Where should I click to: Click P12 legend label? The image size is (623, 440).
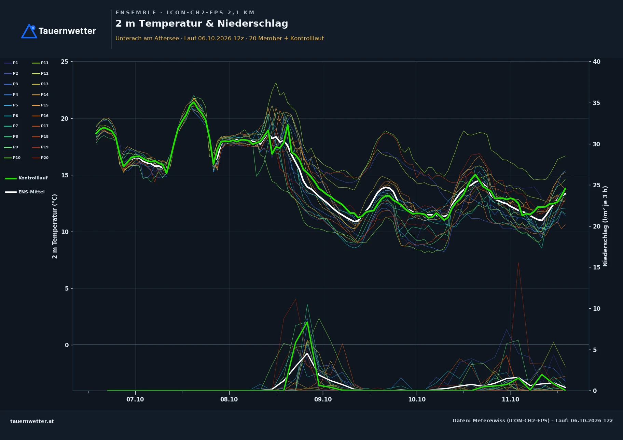[x=45, y=73]
